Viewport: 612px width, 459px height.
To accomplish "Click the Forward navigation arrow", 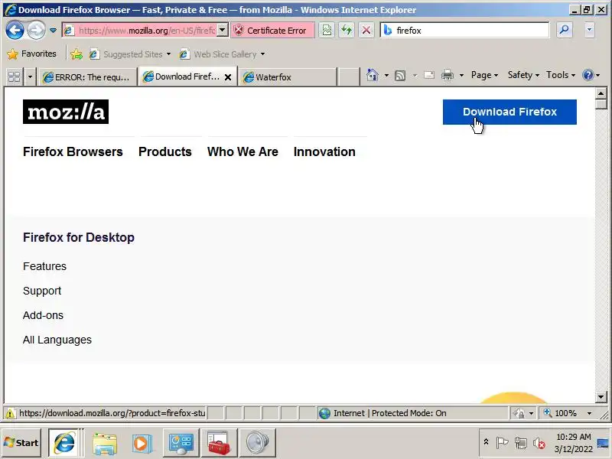I will click(x=36, y=30).
